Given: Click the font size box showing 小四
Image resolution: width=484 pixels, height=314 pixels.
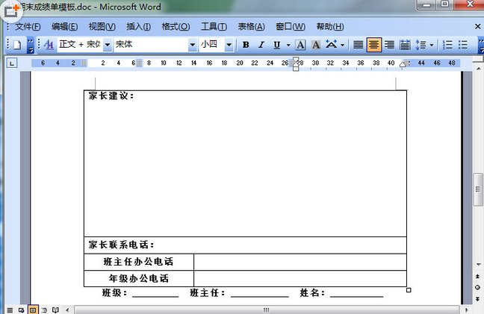Looking at the screenshot, I should [x=211, y=45].
